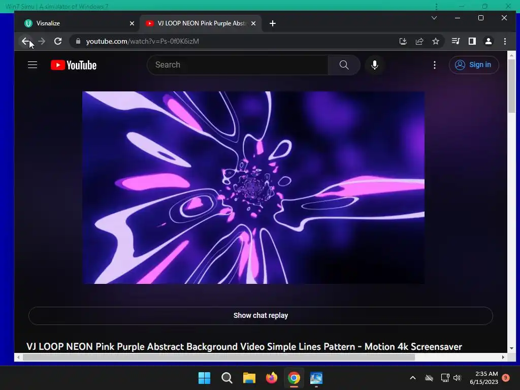Screen dimensions: 520x390
Task: Show chat replay
Action: 261,315
